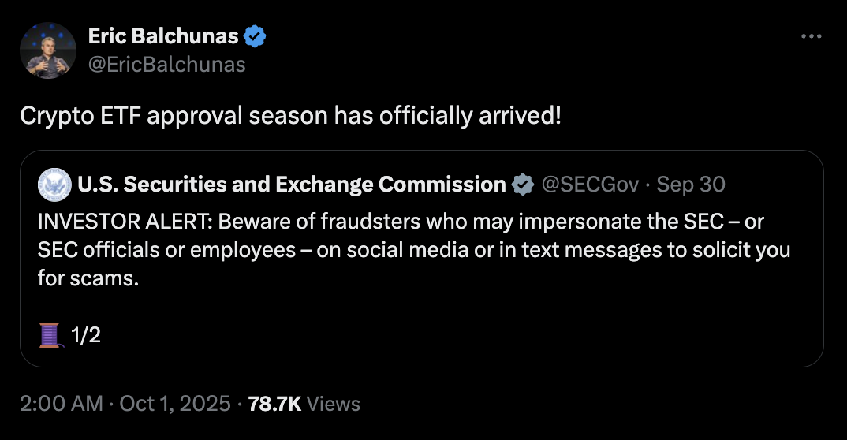Open the @EricBalchunas handle link
This screenshot has width=847, height=440.
point(166,64)
